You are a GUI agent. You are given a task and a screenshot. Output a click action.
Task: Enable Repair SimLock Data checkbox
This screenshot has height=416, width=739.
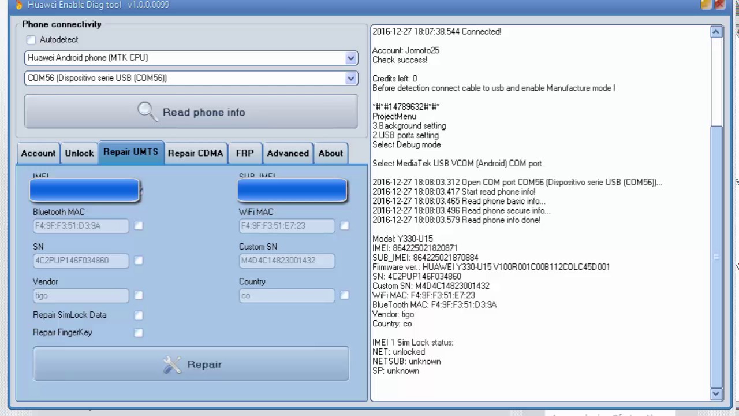pyautogui.click(x=139, y=315)
